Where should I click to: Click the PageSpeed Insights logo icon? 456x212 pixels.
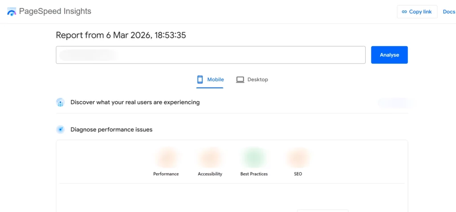click(x=12, y=12)
